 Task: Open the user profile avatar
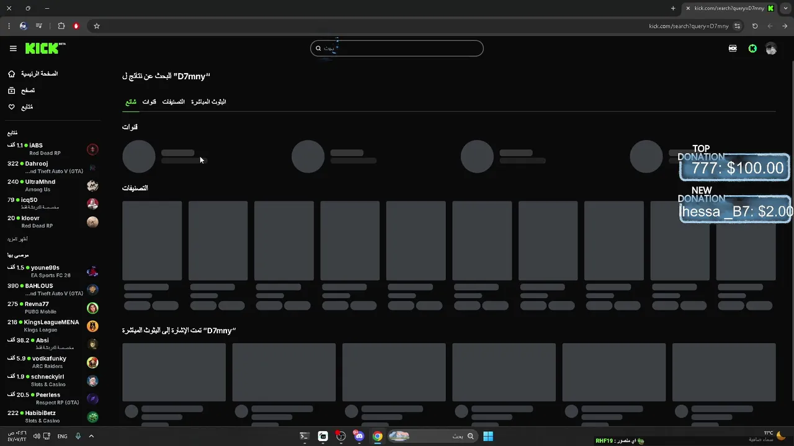click(x=771, y=48)
